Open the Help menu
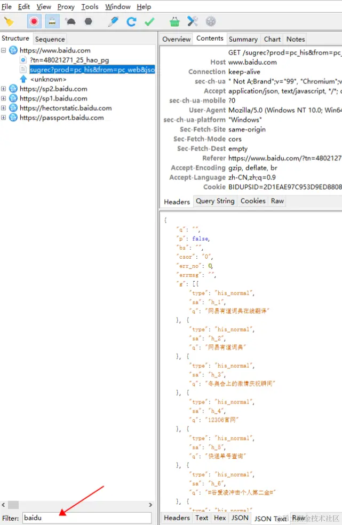The image size is (342, 525). (x=144, y=7)
